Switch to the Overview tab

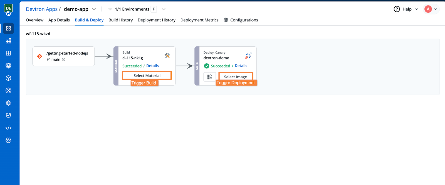click(34, 20)
